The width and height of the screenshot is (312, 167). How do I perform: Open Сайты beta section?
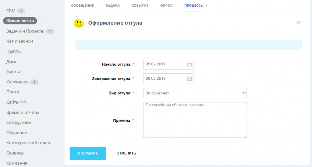point(16,102)
